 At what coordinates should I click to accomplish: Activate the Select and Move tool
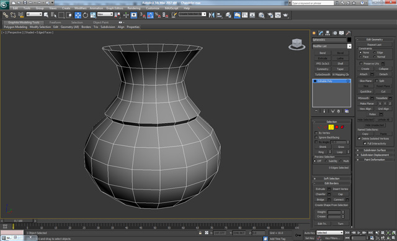pyautogui.click(x=78, y=15)
